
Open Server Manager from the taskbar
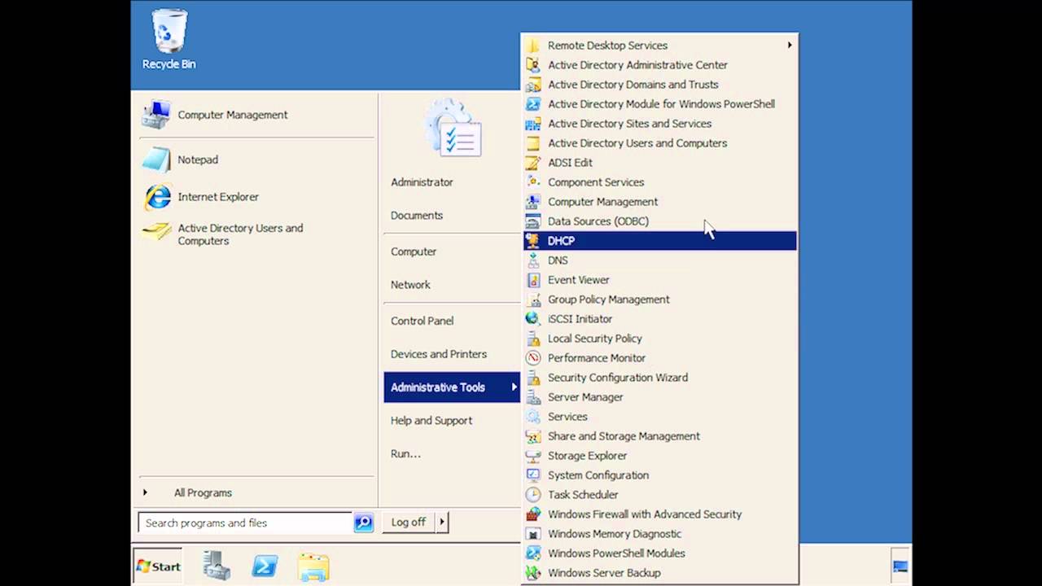tap(217, 566)
